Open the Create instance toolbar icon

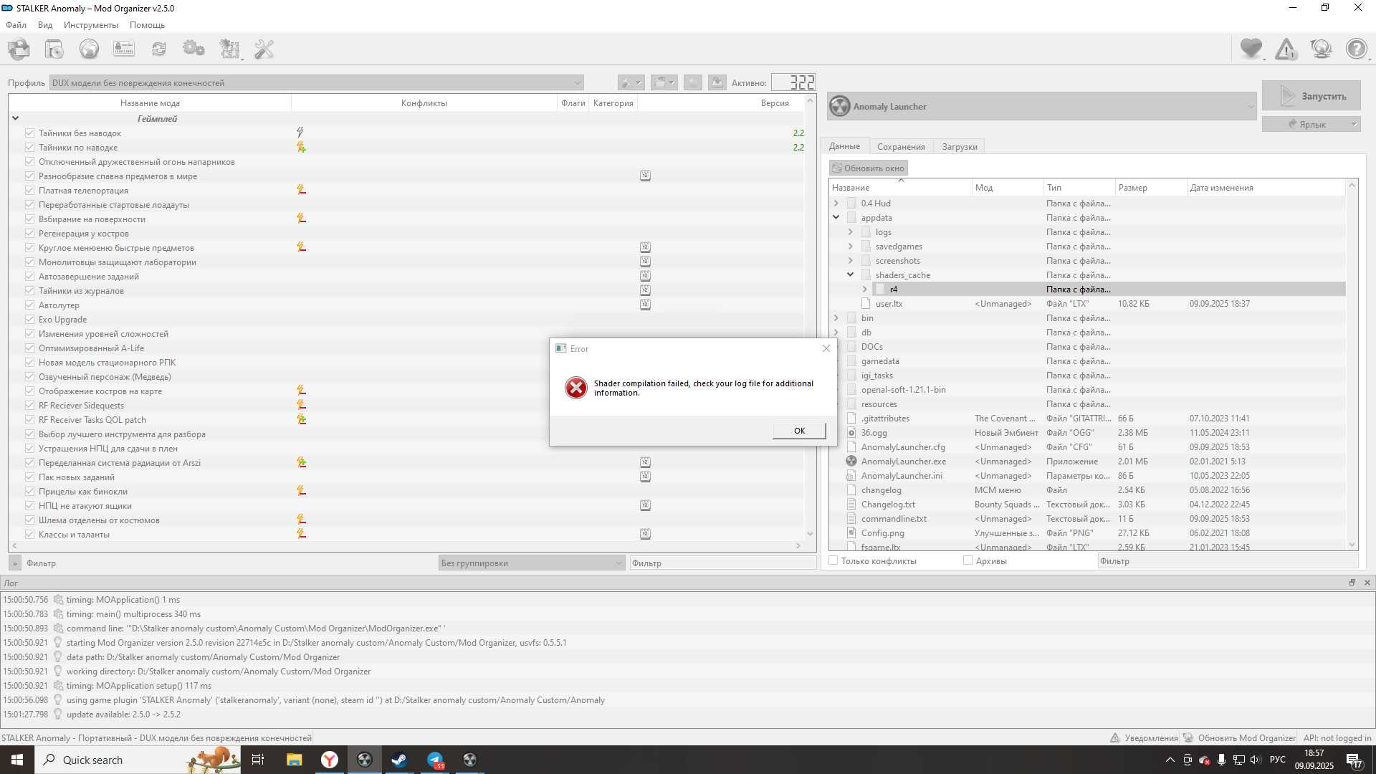[x=19, y=49]
